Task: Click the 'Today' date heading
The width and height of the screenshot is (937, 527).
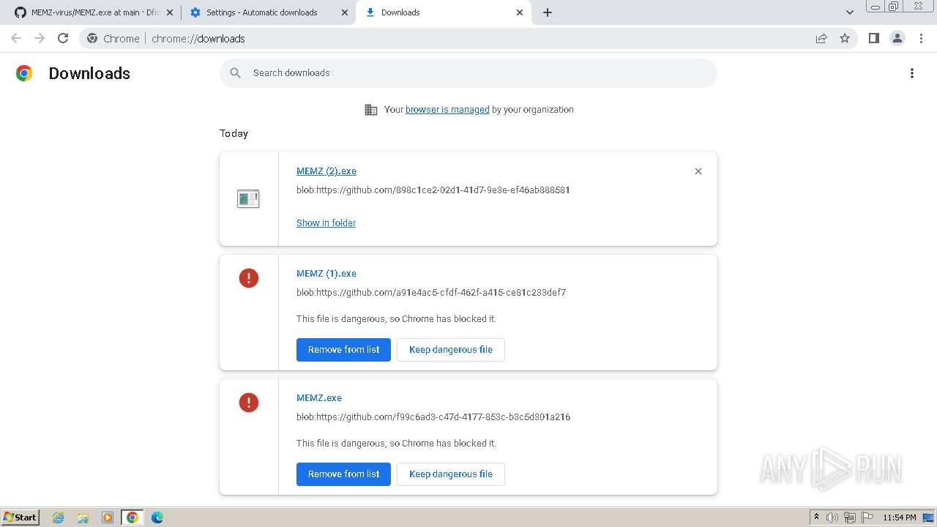Action: coord(234,133)
